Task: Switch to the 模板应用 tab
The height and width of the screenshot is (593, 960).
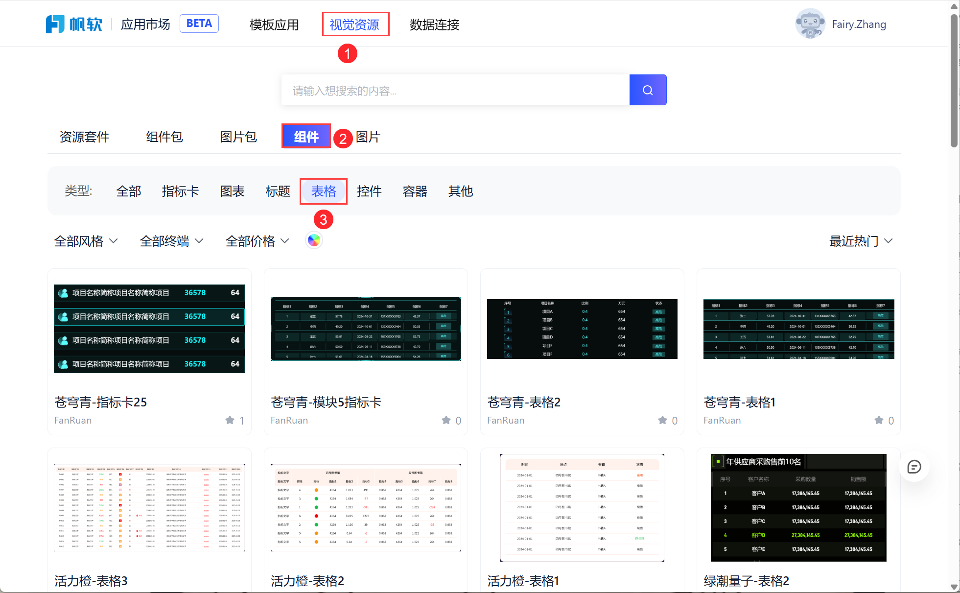Action: (x=274, y=24)
